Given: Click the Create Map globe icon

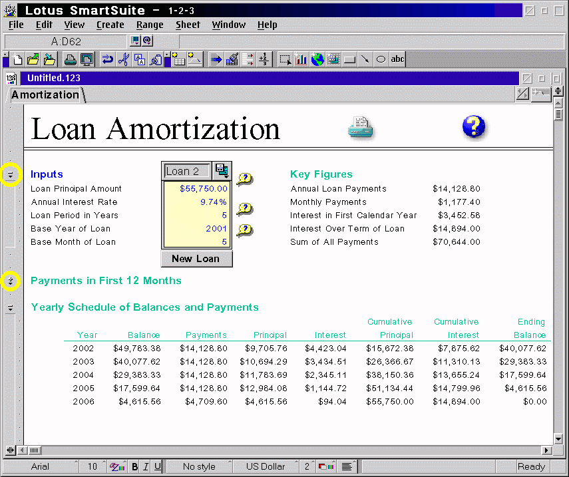Looking at the screenshot, I should pyautogui.click(x=317, y=59).
